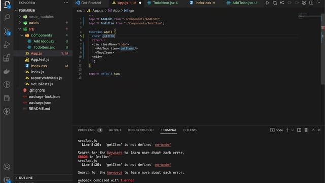The width and height of the screenshot is (325, 183).
Task: Expand the node_modules folder
Action: [x=20, y=17]
